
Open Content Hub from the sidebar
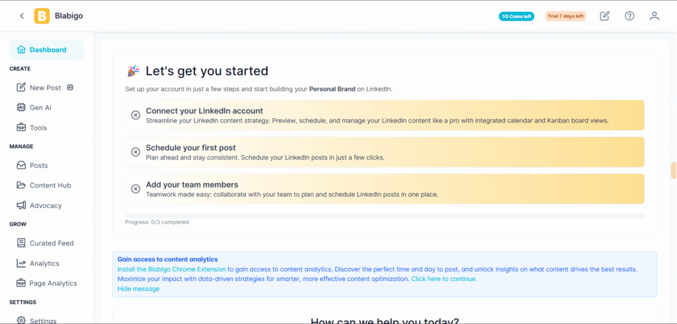point(50,185)
